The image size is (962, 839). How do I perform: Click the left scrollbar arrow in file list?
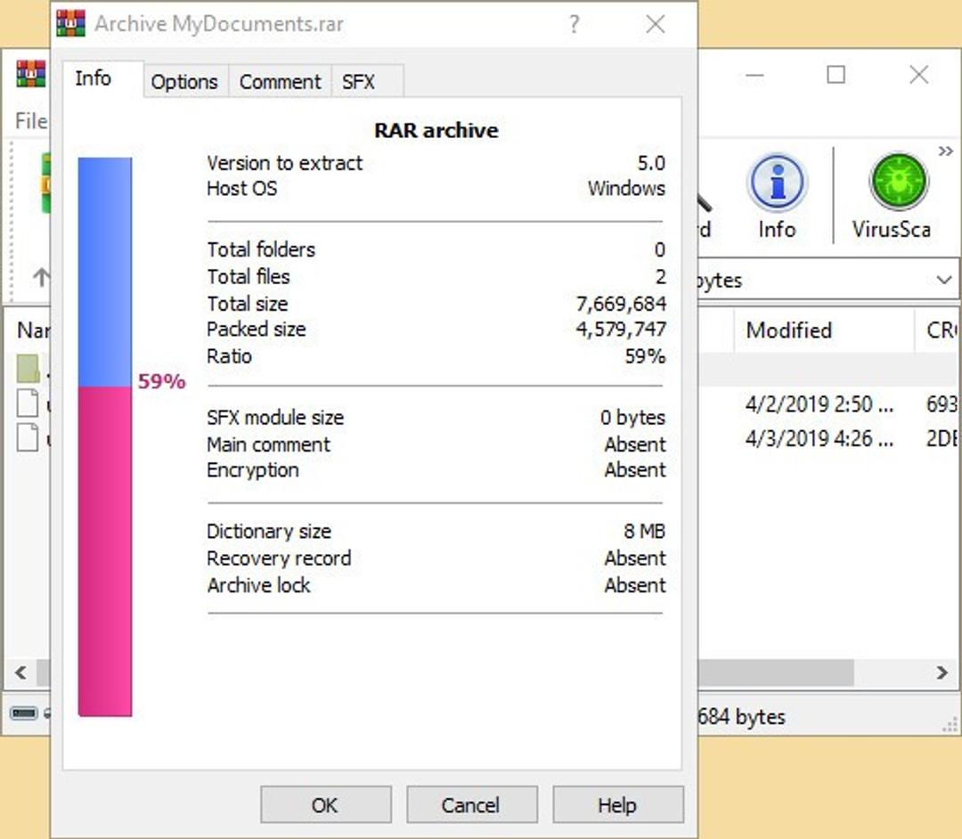[x=20, y=672]
